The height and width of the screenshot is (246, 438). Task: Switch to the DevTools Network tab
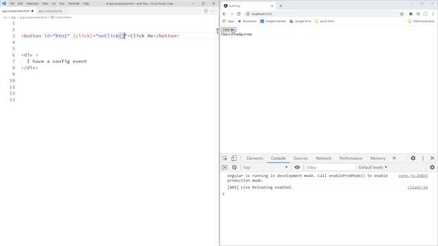coord(324,158)
